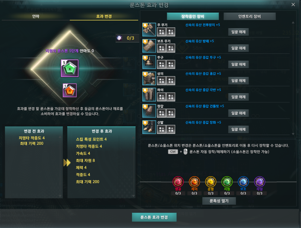Click the 투구 helmet equipment icon

(149, 62)
